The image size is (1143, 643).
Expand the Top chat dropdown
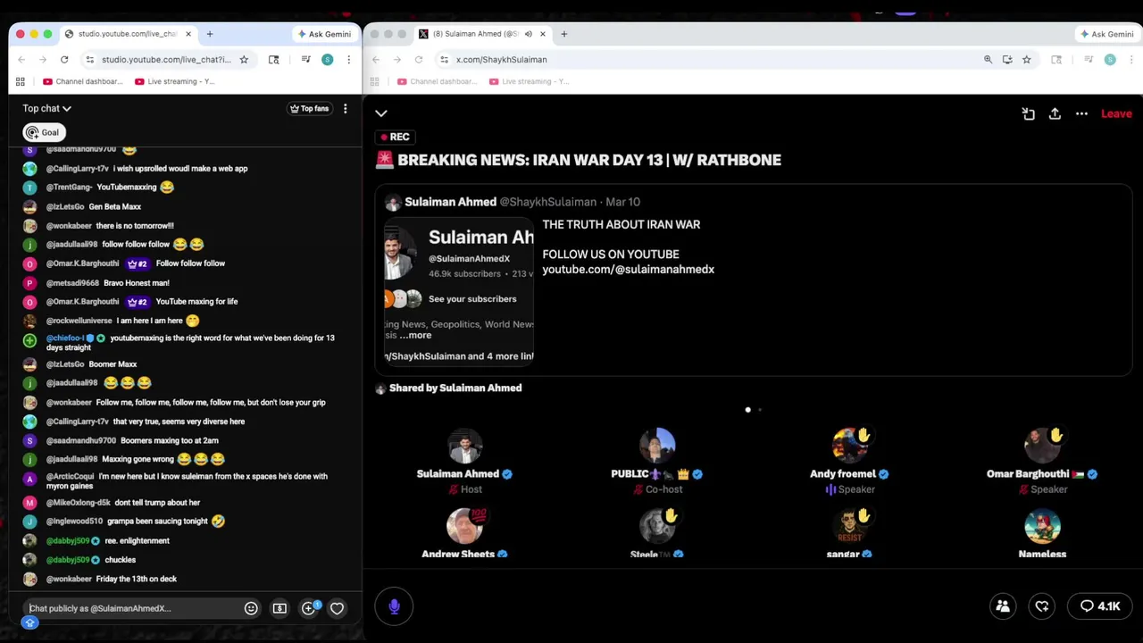pos(46,109)
